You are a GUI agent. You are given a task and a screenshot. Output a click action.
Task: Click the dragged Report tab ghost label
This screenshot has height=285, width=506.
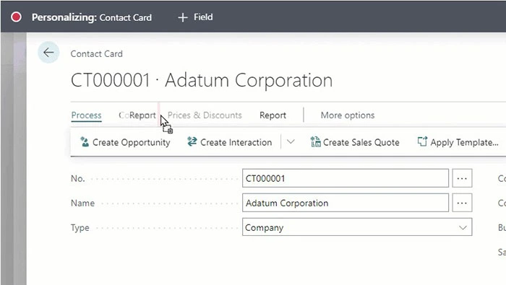point(142,115)
